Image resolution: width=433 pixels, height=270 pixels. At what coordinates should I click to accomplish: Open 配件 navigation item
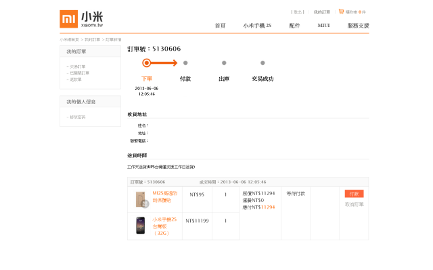pos(294,26)
